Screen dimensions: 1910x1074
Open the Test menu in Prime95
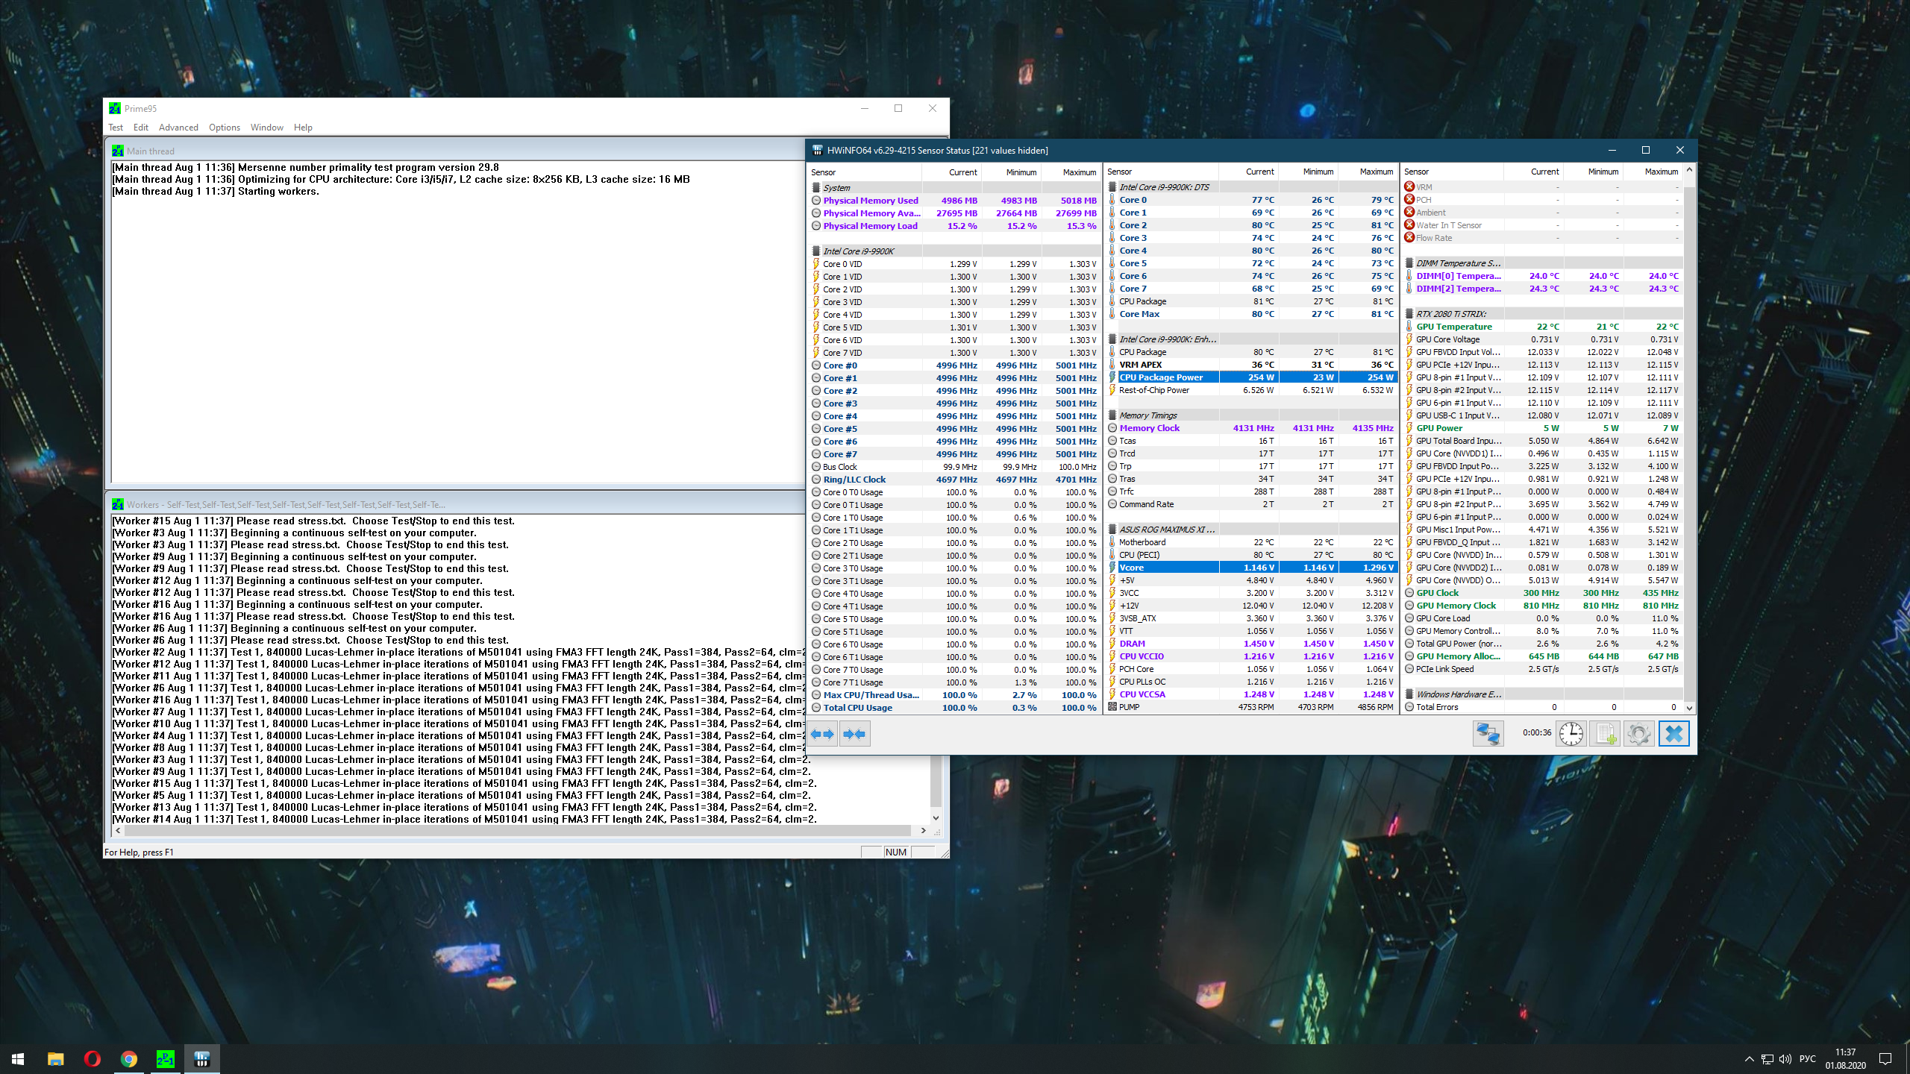click(x=116, y=128)
